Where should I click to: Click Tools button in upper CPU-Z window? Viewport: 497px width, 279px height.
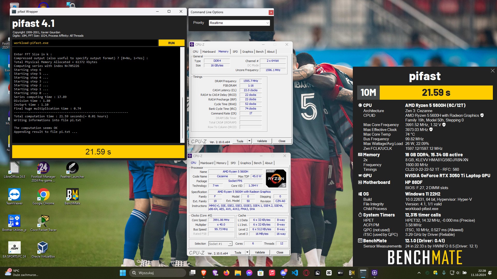(x=240, y=141)
